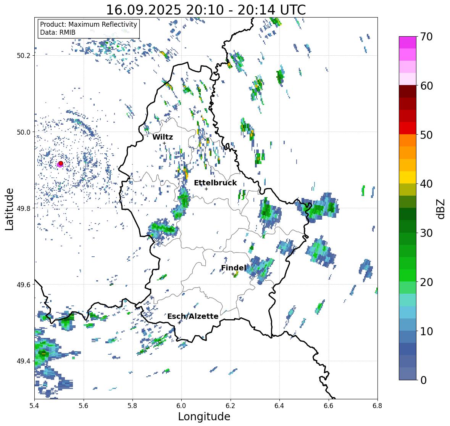Click the 6.2 longitude tick label
Image resolution: width=450 pixels, height=426 pixels.
pyautogui.click(x=231, y=405)
